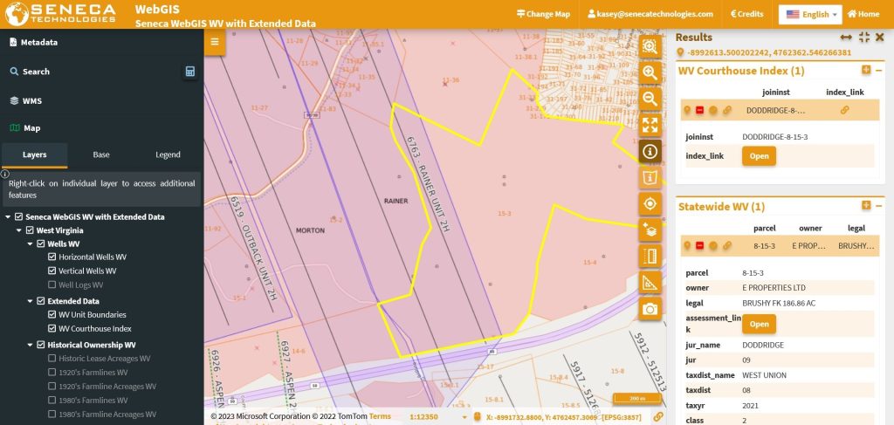This screenshot has width=894, height=425.
Task: Enable Historic Lease Acreages WV layer
Action: 52,359
